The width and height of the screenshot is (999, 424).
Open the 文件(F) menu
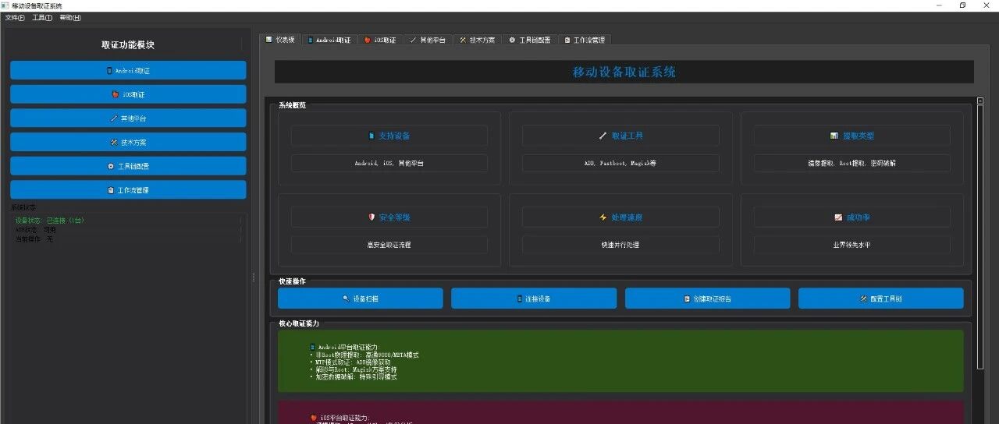[15, 18]
